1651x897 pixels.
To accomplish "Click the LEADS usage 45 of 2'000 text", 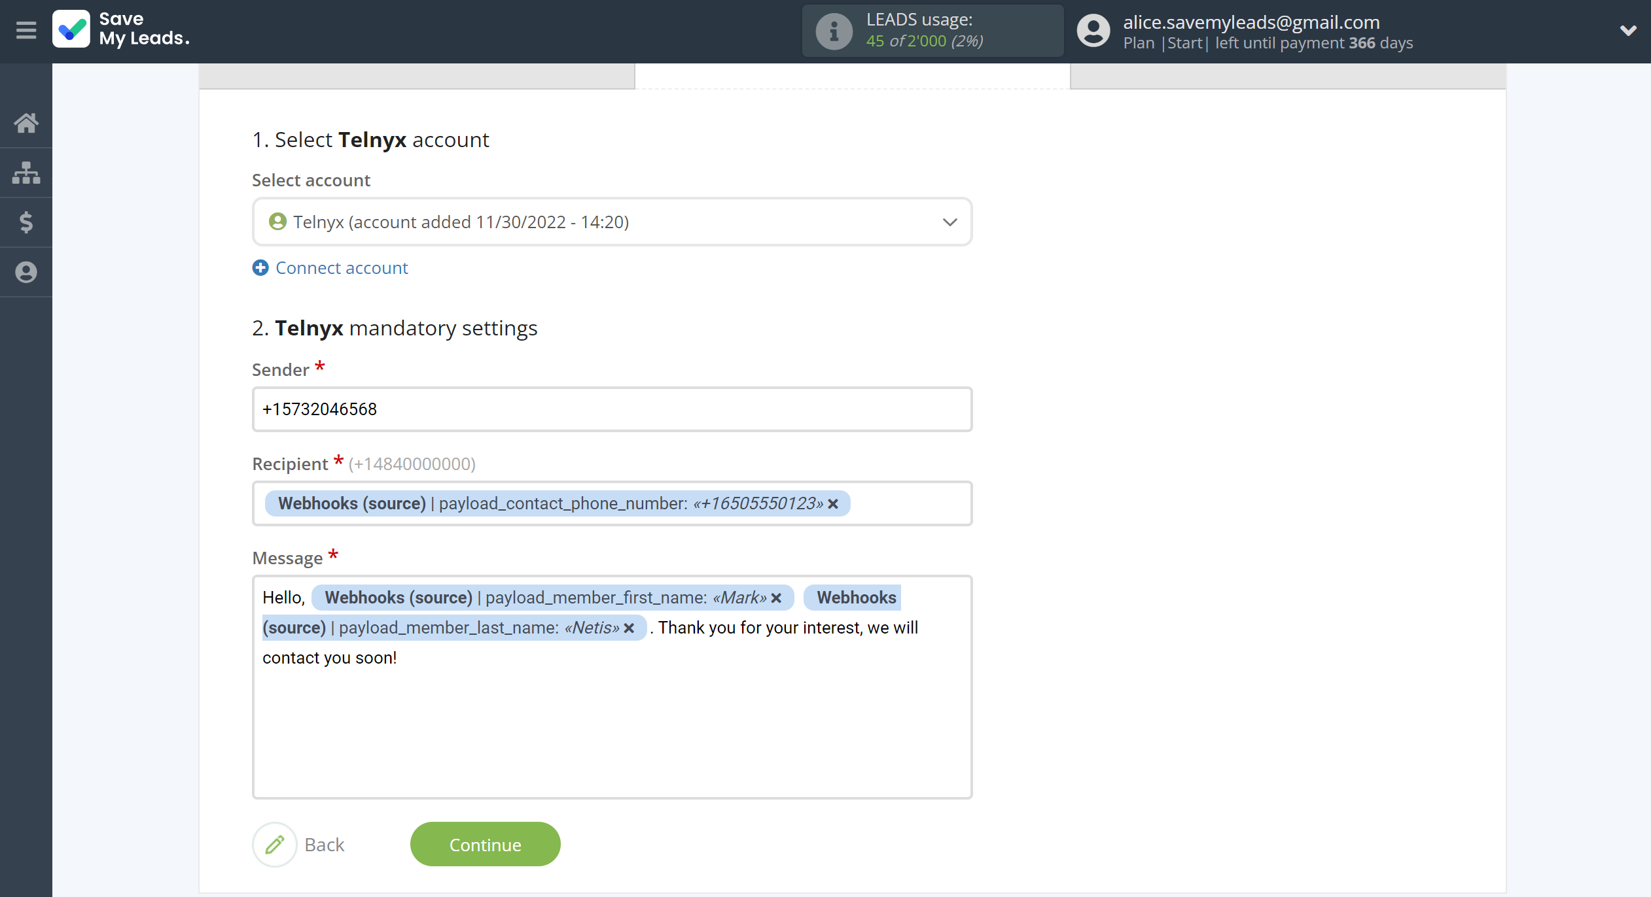I will (924, 41).
